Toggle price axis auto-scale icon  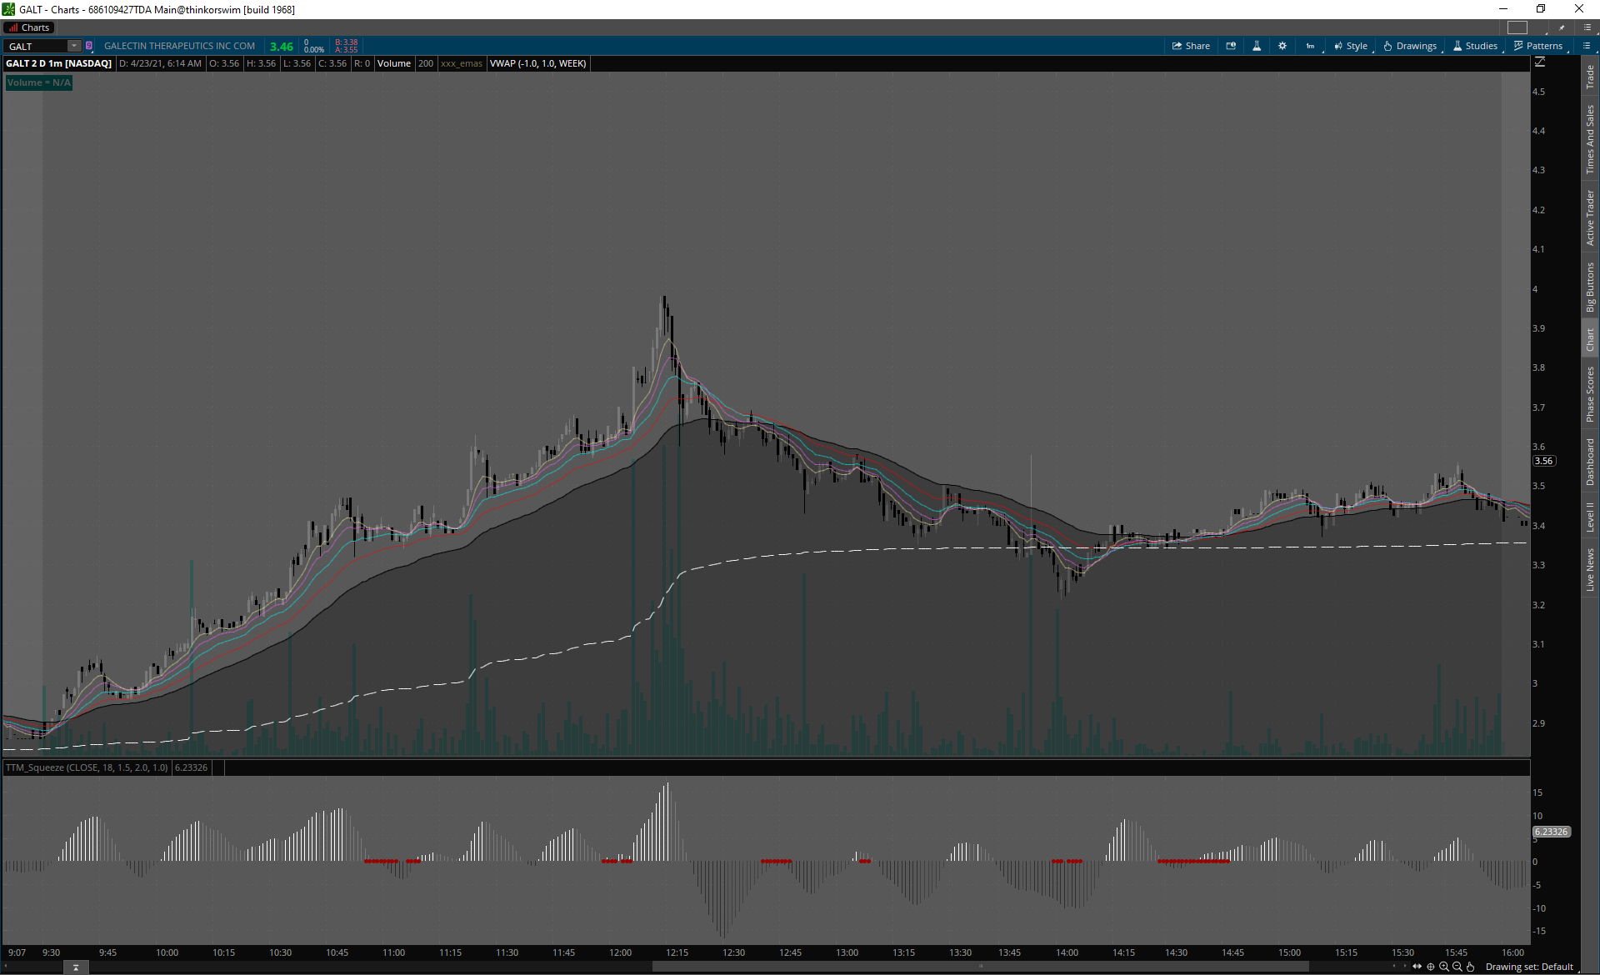pyautogui.click(x=1540, y=62)
